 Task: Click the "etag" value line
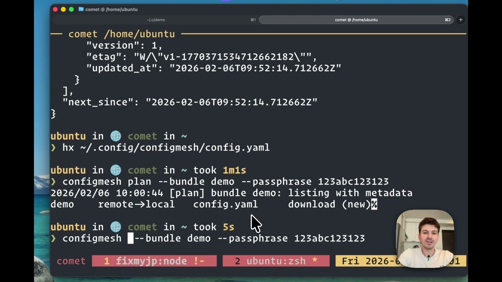[202, 57]
